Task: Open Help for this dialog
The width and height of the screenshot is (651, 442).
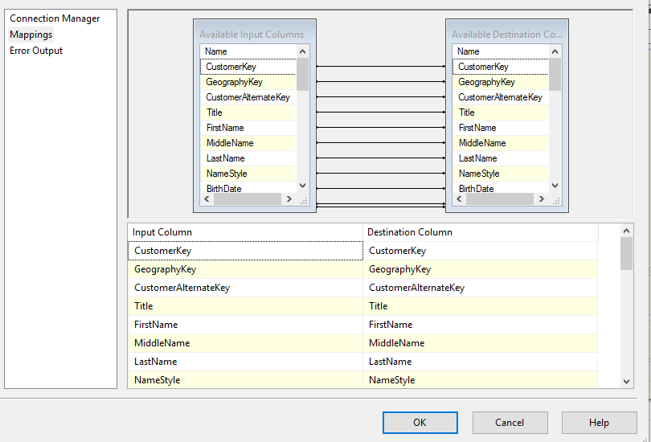Action: point(599,423)
